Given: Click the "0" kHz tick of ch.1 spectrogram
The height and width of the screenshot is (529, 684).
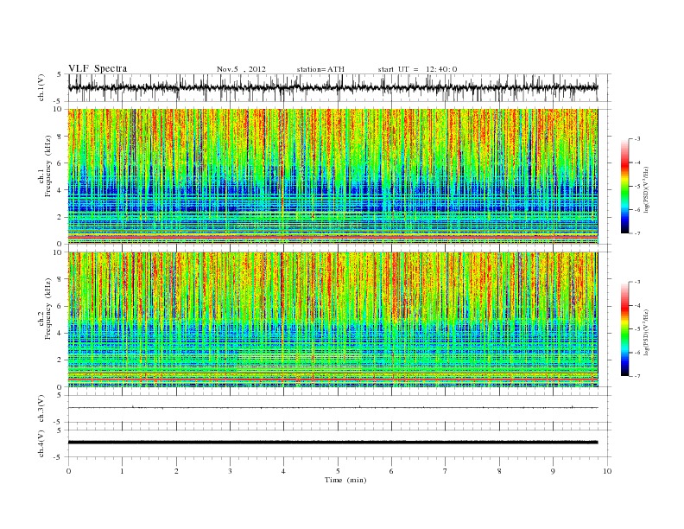Looking at the screenshot, I should 60,244.
